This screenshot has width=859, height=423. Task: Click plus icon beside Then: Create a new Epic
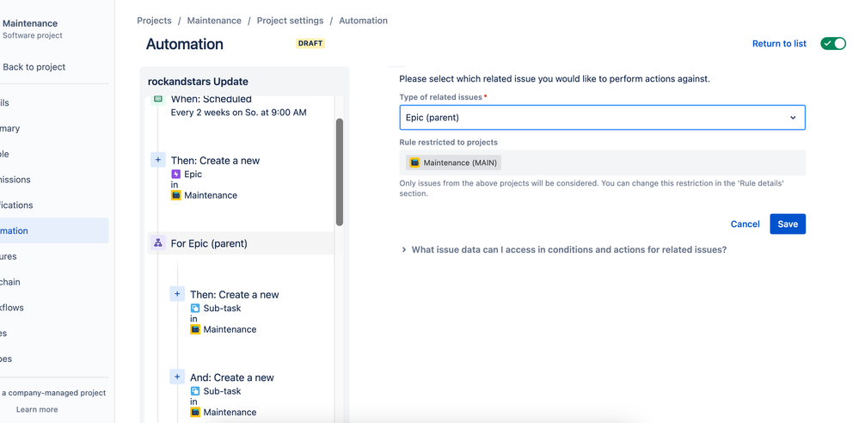point(157,160)
